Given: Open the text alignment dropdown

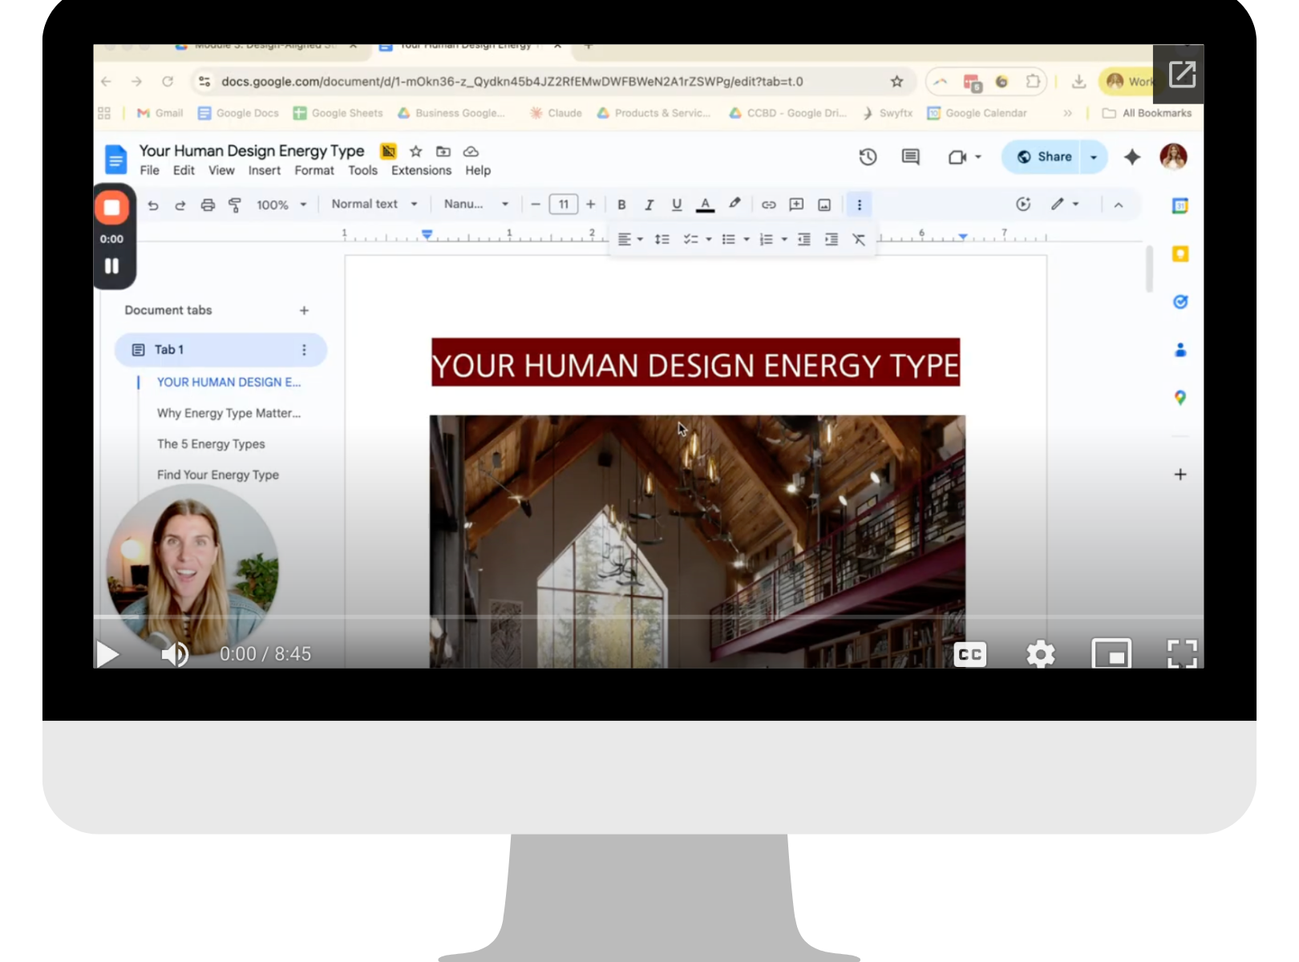Looking at the screenshot, I should [x=630, y=240].
